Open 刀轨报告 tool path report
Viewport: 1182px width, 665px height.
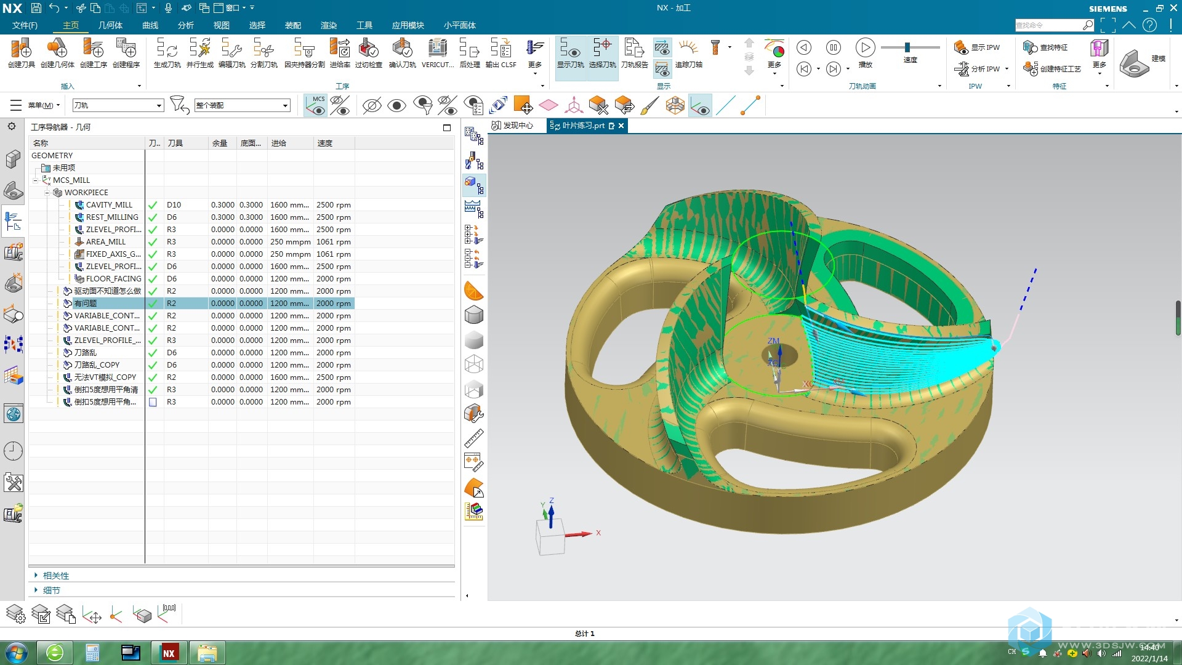634,53
